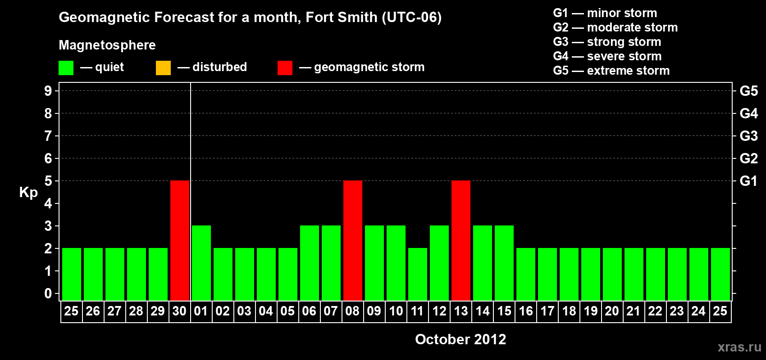Viewport: 766px width, 360px height.
Task: Select the red storm bar for day 13
Action: pos(461,240)
